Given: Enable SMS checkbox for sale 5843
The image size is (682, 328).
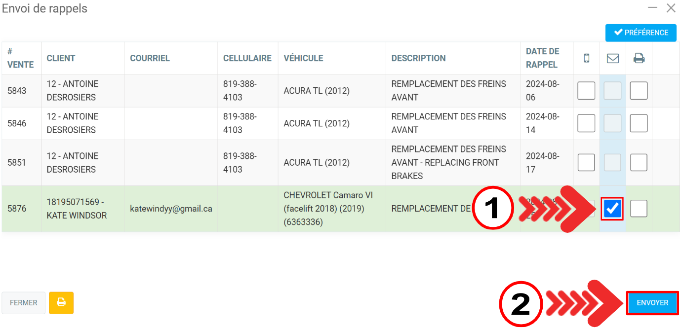Looking at the screenshot, I should point(586,91).
